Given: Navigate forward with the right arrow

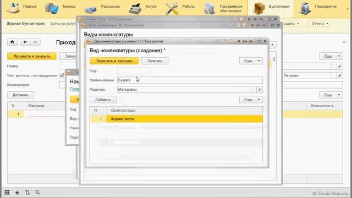Looking at the screenshot, I should (x=35, y=42).
